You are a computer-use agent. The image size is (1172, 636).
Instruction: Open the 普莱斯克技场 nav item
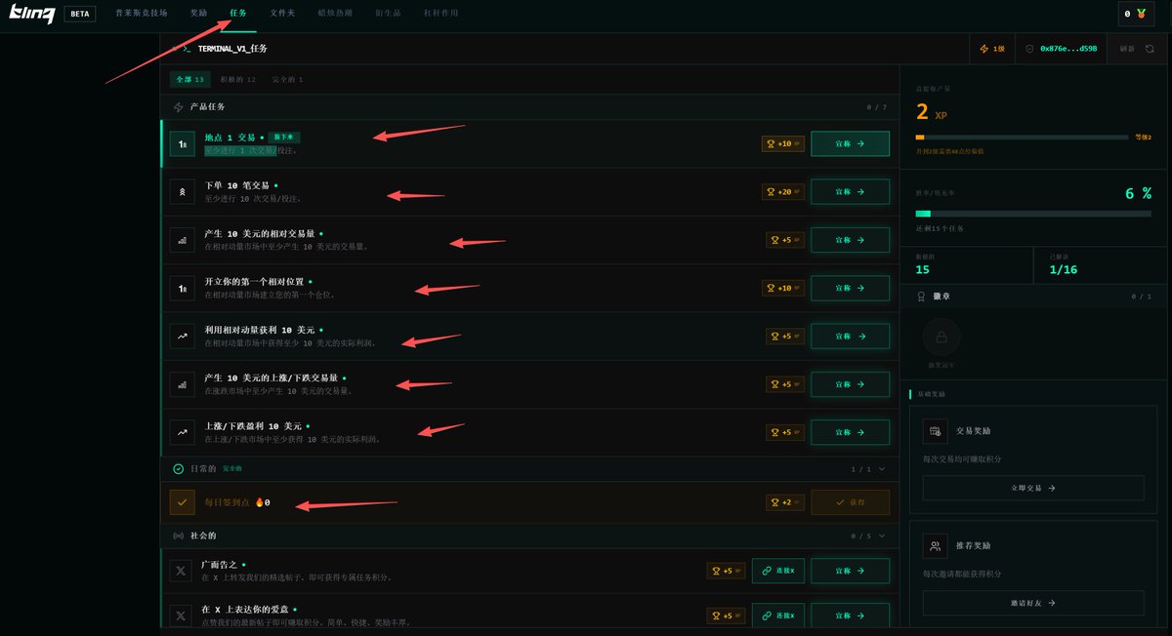pyautogui.click(x=142, y=14)
